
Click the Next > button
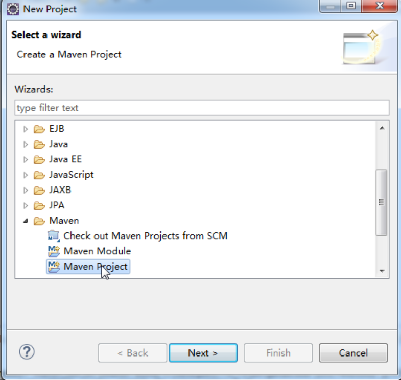click(203, 353)
